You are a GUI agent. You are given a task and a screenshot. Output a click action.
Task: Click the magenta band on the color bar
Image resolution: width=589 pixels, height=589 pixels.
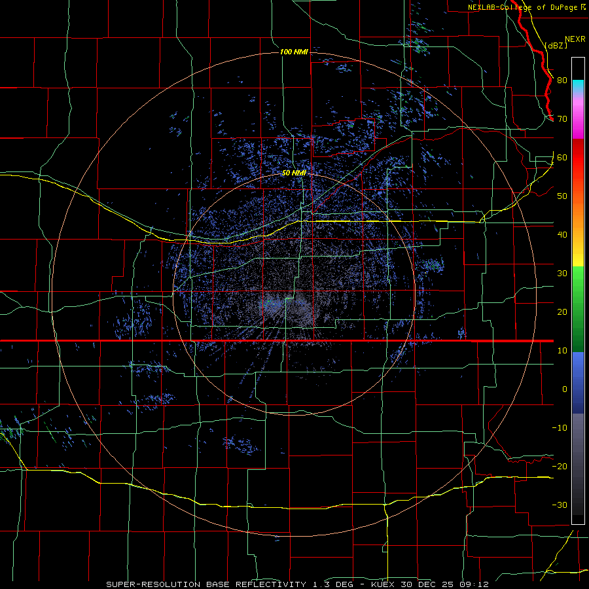578,120
